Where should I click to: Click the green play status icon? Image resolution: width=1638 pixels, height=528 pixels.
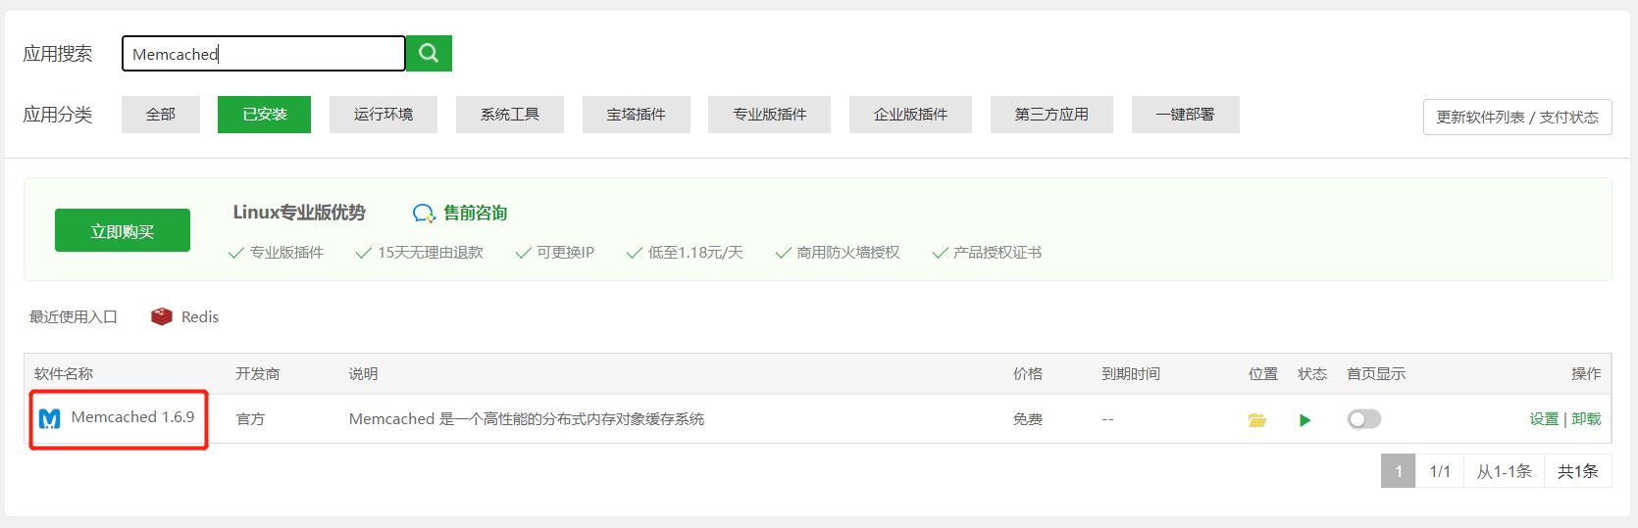[1305, 420]
